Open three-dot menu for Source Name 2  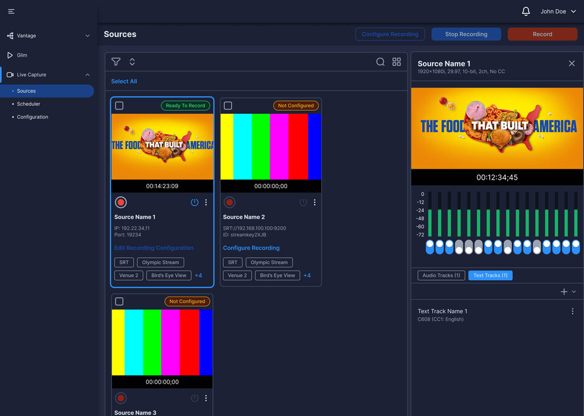click(315, 202)
